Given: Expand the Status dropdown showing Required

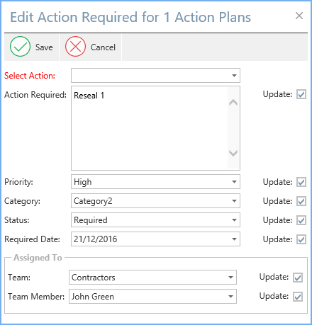Looking at the screenshot, I should [x=234, y=220].
